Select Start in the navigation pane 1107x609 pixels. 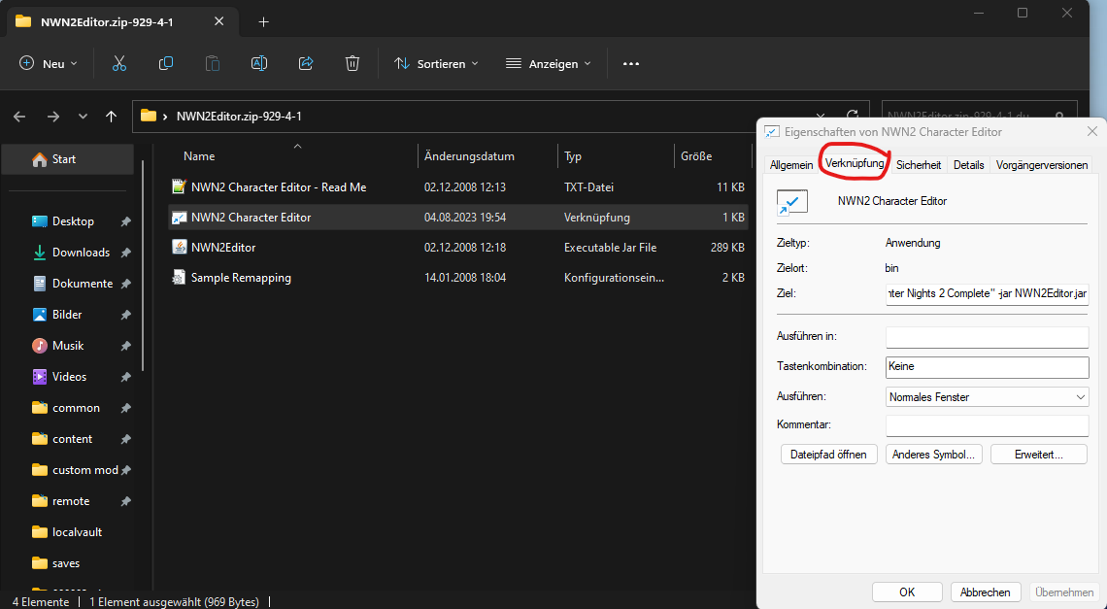(x=68, y=159)
